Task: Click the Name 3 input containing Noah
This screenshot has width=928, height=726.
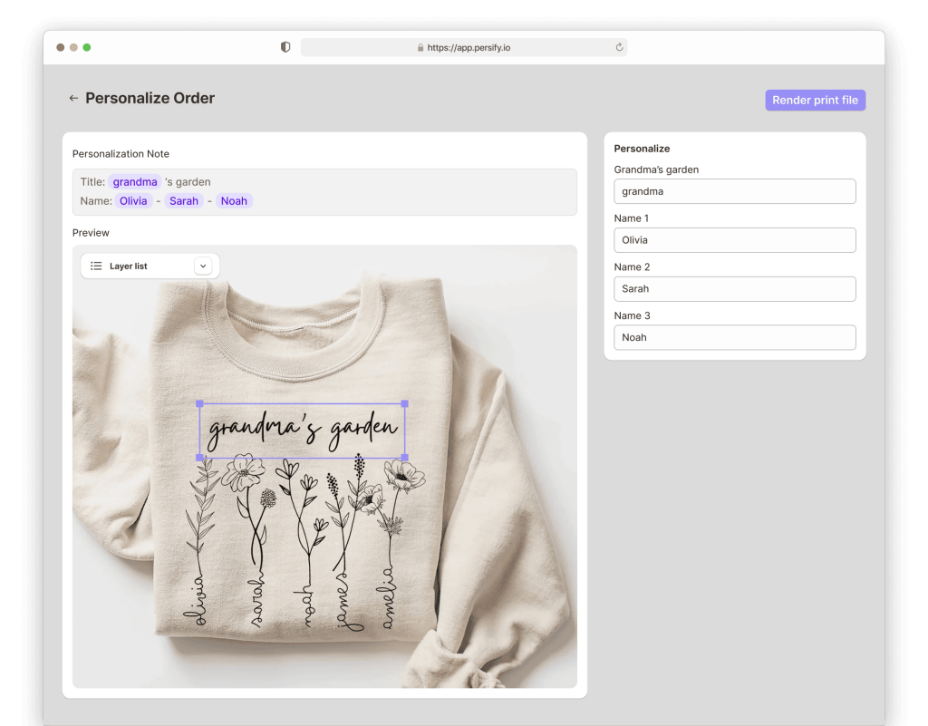Action: (x=734, y=337)
